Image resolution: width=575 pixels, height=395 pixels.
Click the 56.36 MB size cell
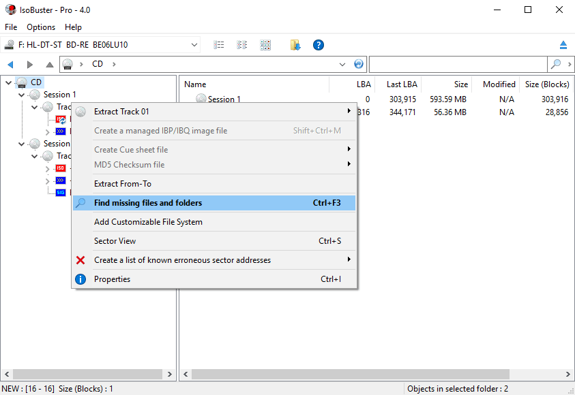pyautogui.click(x=450, y=112)
